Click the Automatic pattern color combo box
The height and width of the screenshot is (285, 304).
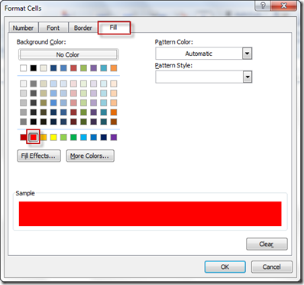[x=204, y=54]
